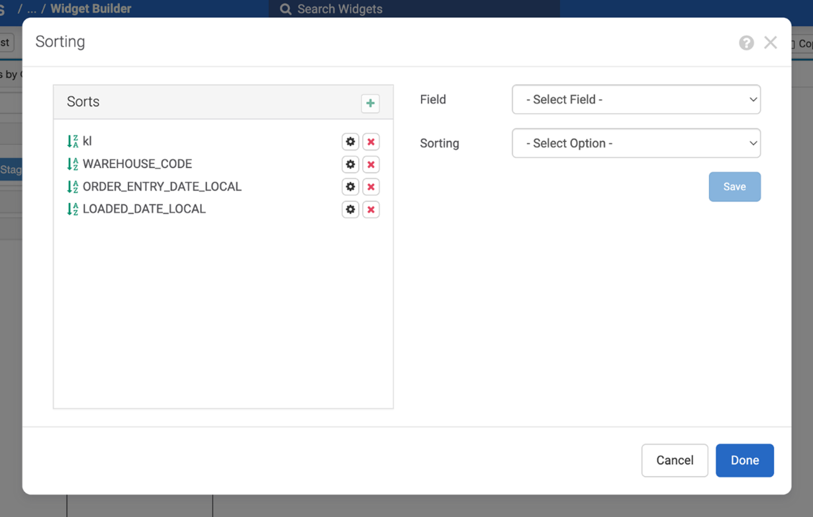Click the Save button
Viewport: 813px width, 517px height.
[734, 187]
